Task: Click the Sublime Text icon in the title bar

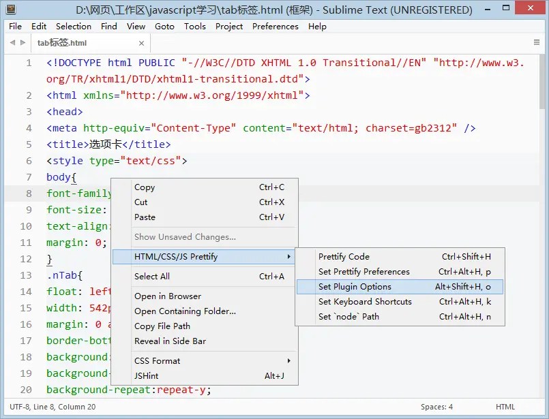Action: pyautogui.click(x=10, y=9)
